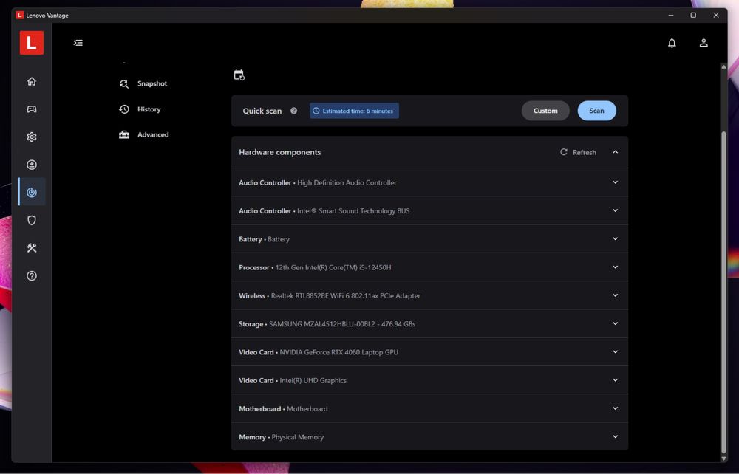This screenshot has width=739, height=474.
Task: Minimize the Lenovo Vantage window
Action: pos(671,15)
